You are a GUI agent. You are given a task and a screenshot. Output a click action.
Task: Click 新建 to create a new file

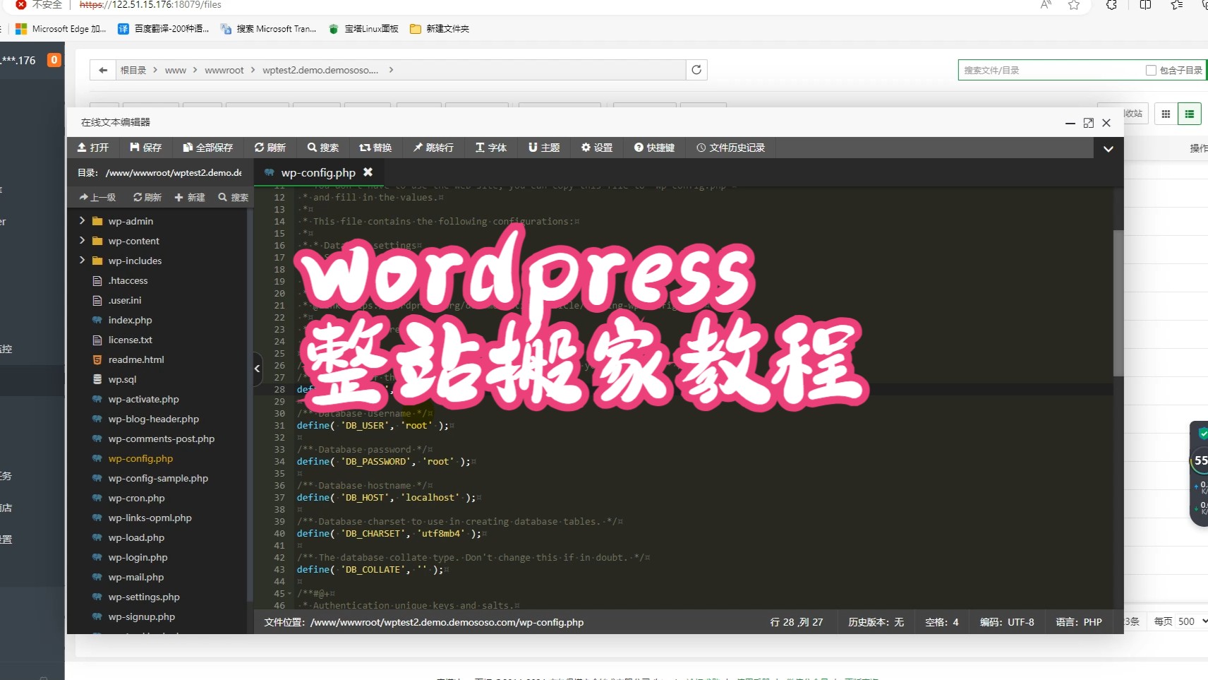tap(189, 197)
